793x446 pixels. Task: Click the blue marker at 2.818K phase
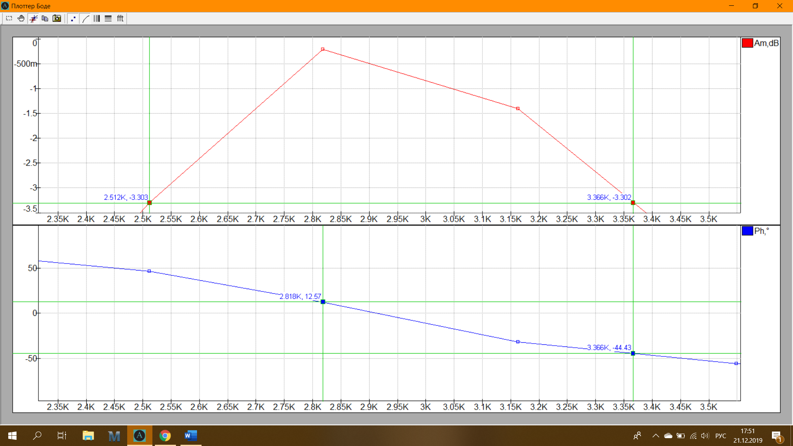[323, 302]
